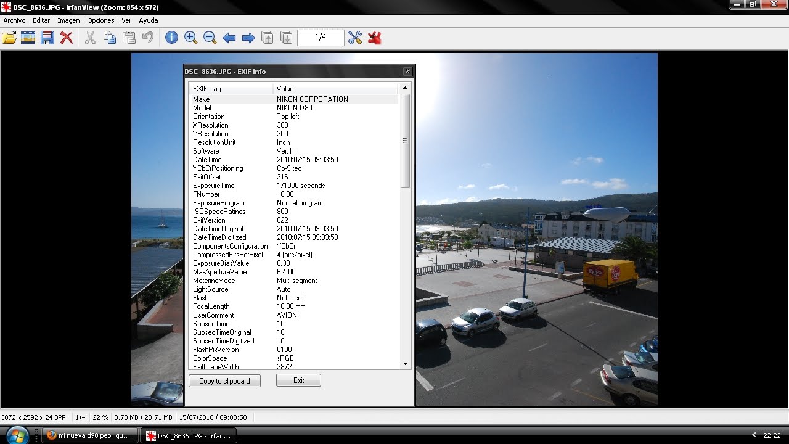Click EXIF list scrollbar down arrow

(405, 364)
